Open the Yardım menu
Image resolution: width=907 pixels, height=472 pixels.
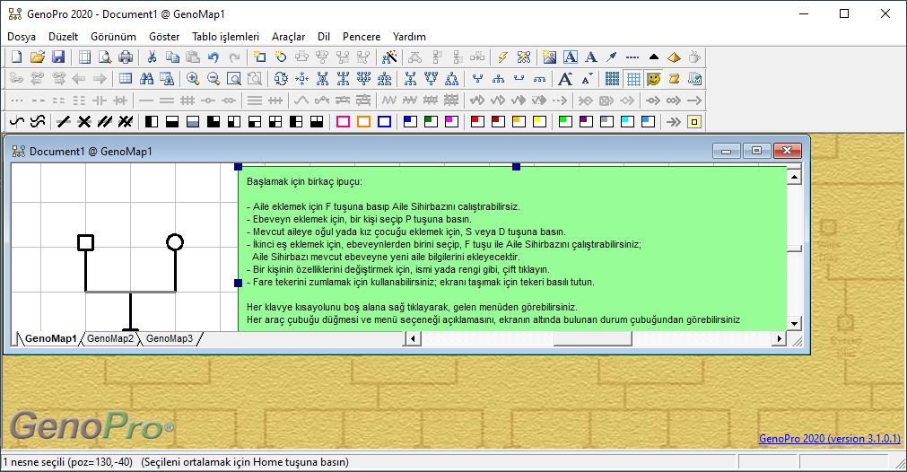click(409, 37)
